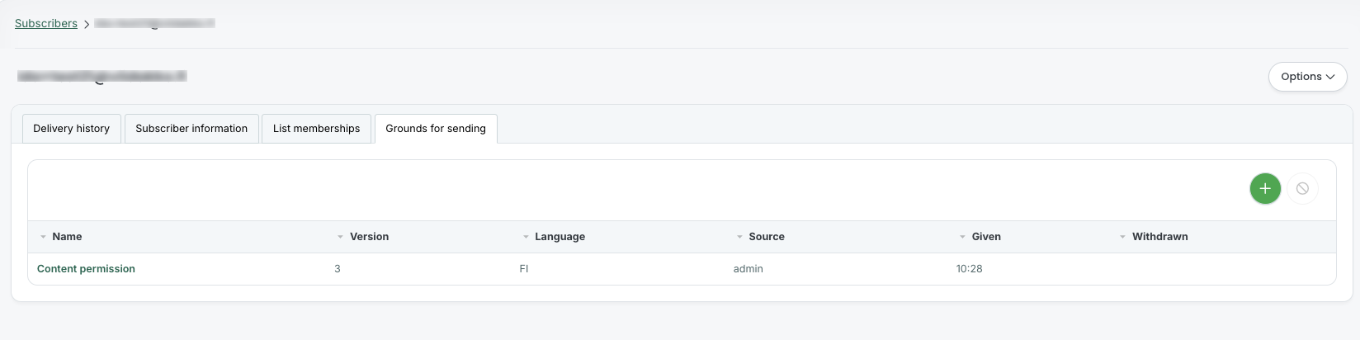Go back to Subscribers via breadcrumb
This screenshot has width=1360, height=340.
pos(46,23)
